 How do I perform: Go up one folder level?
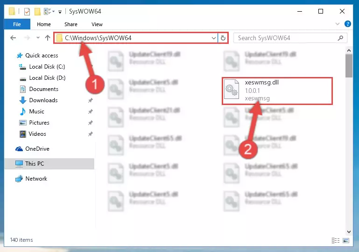(x=48, y=38)
